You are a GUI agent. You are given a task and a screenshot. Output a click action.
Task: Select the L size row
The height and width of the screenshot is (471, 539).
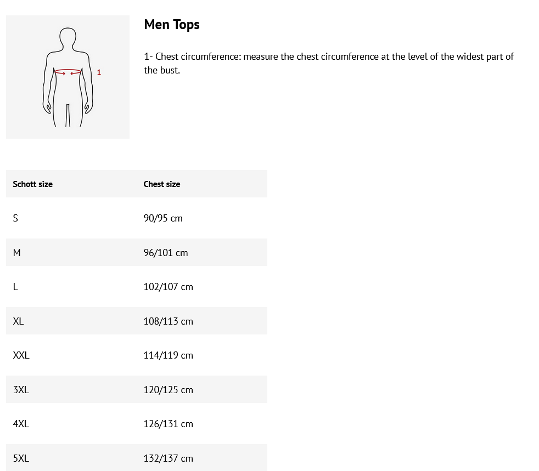137,287
